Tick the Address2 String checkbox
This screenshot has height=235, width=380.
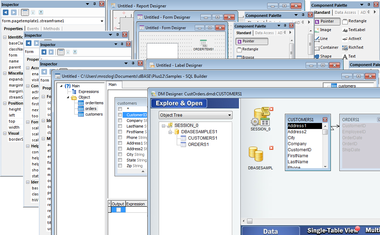(120, 149)
